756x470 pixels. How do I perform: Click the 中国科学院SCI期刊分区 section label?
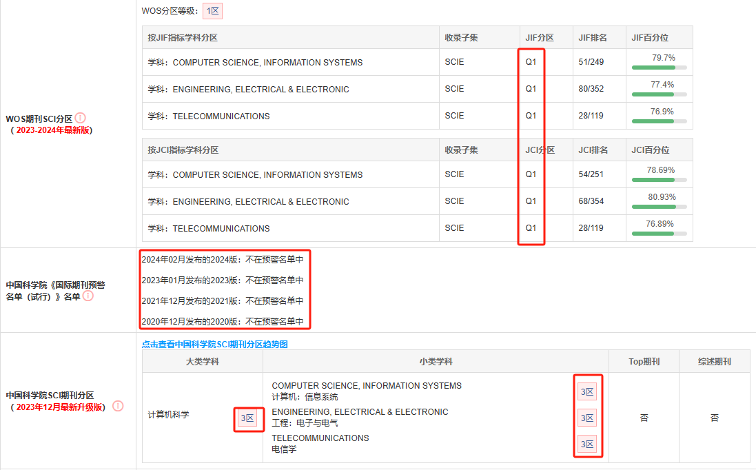pos(50,396)
